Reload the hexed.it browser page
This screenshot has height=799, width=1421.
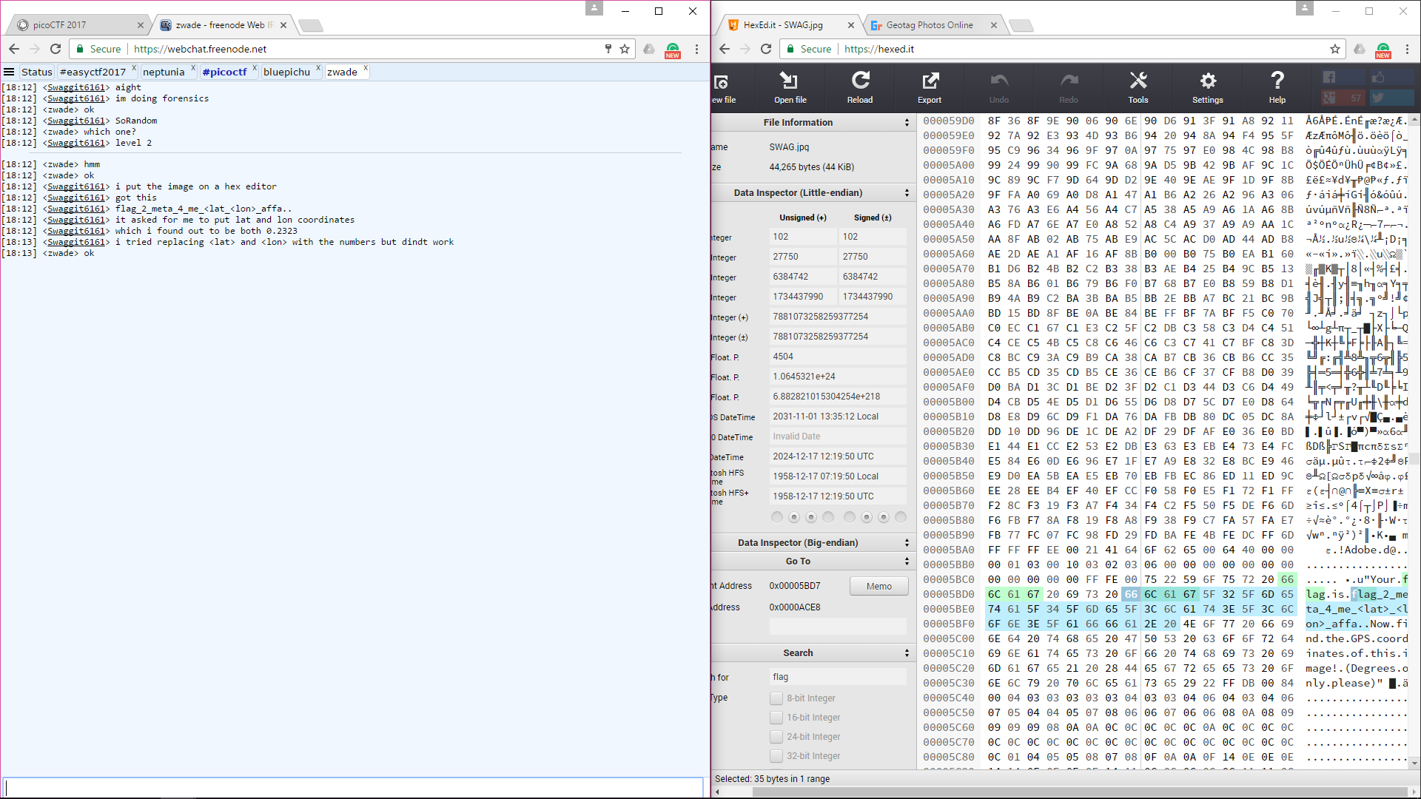(766, 49)
